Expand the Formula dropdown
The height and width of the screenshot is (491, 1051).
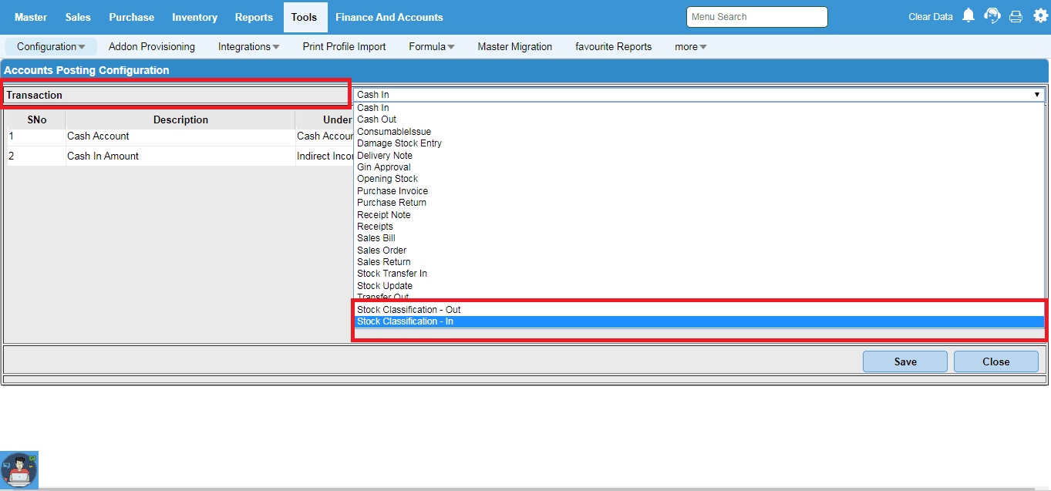(432, 47)
